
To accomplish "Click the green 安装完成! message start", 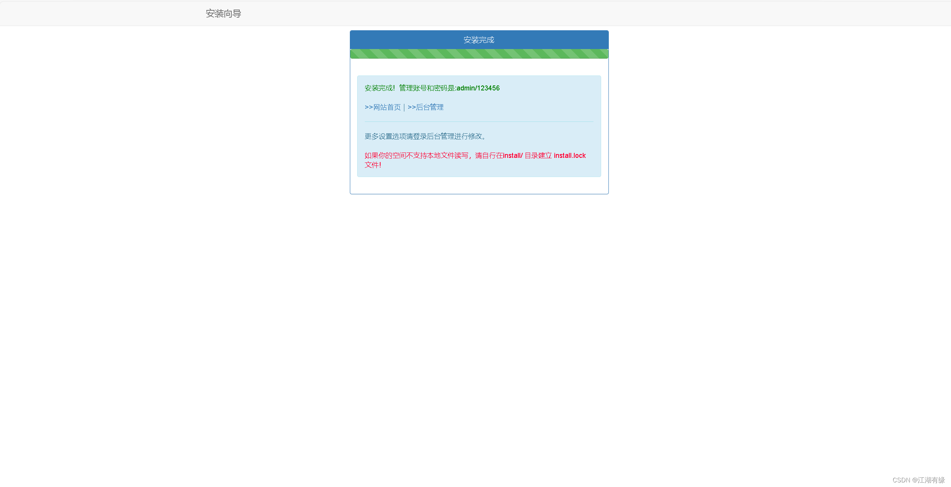I will [379, 88].
